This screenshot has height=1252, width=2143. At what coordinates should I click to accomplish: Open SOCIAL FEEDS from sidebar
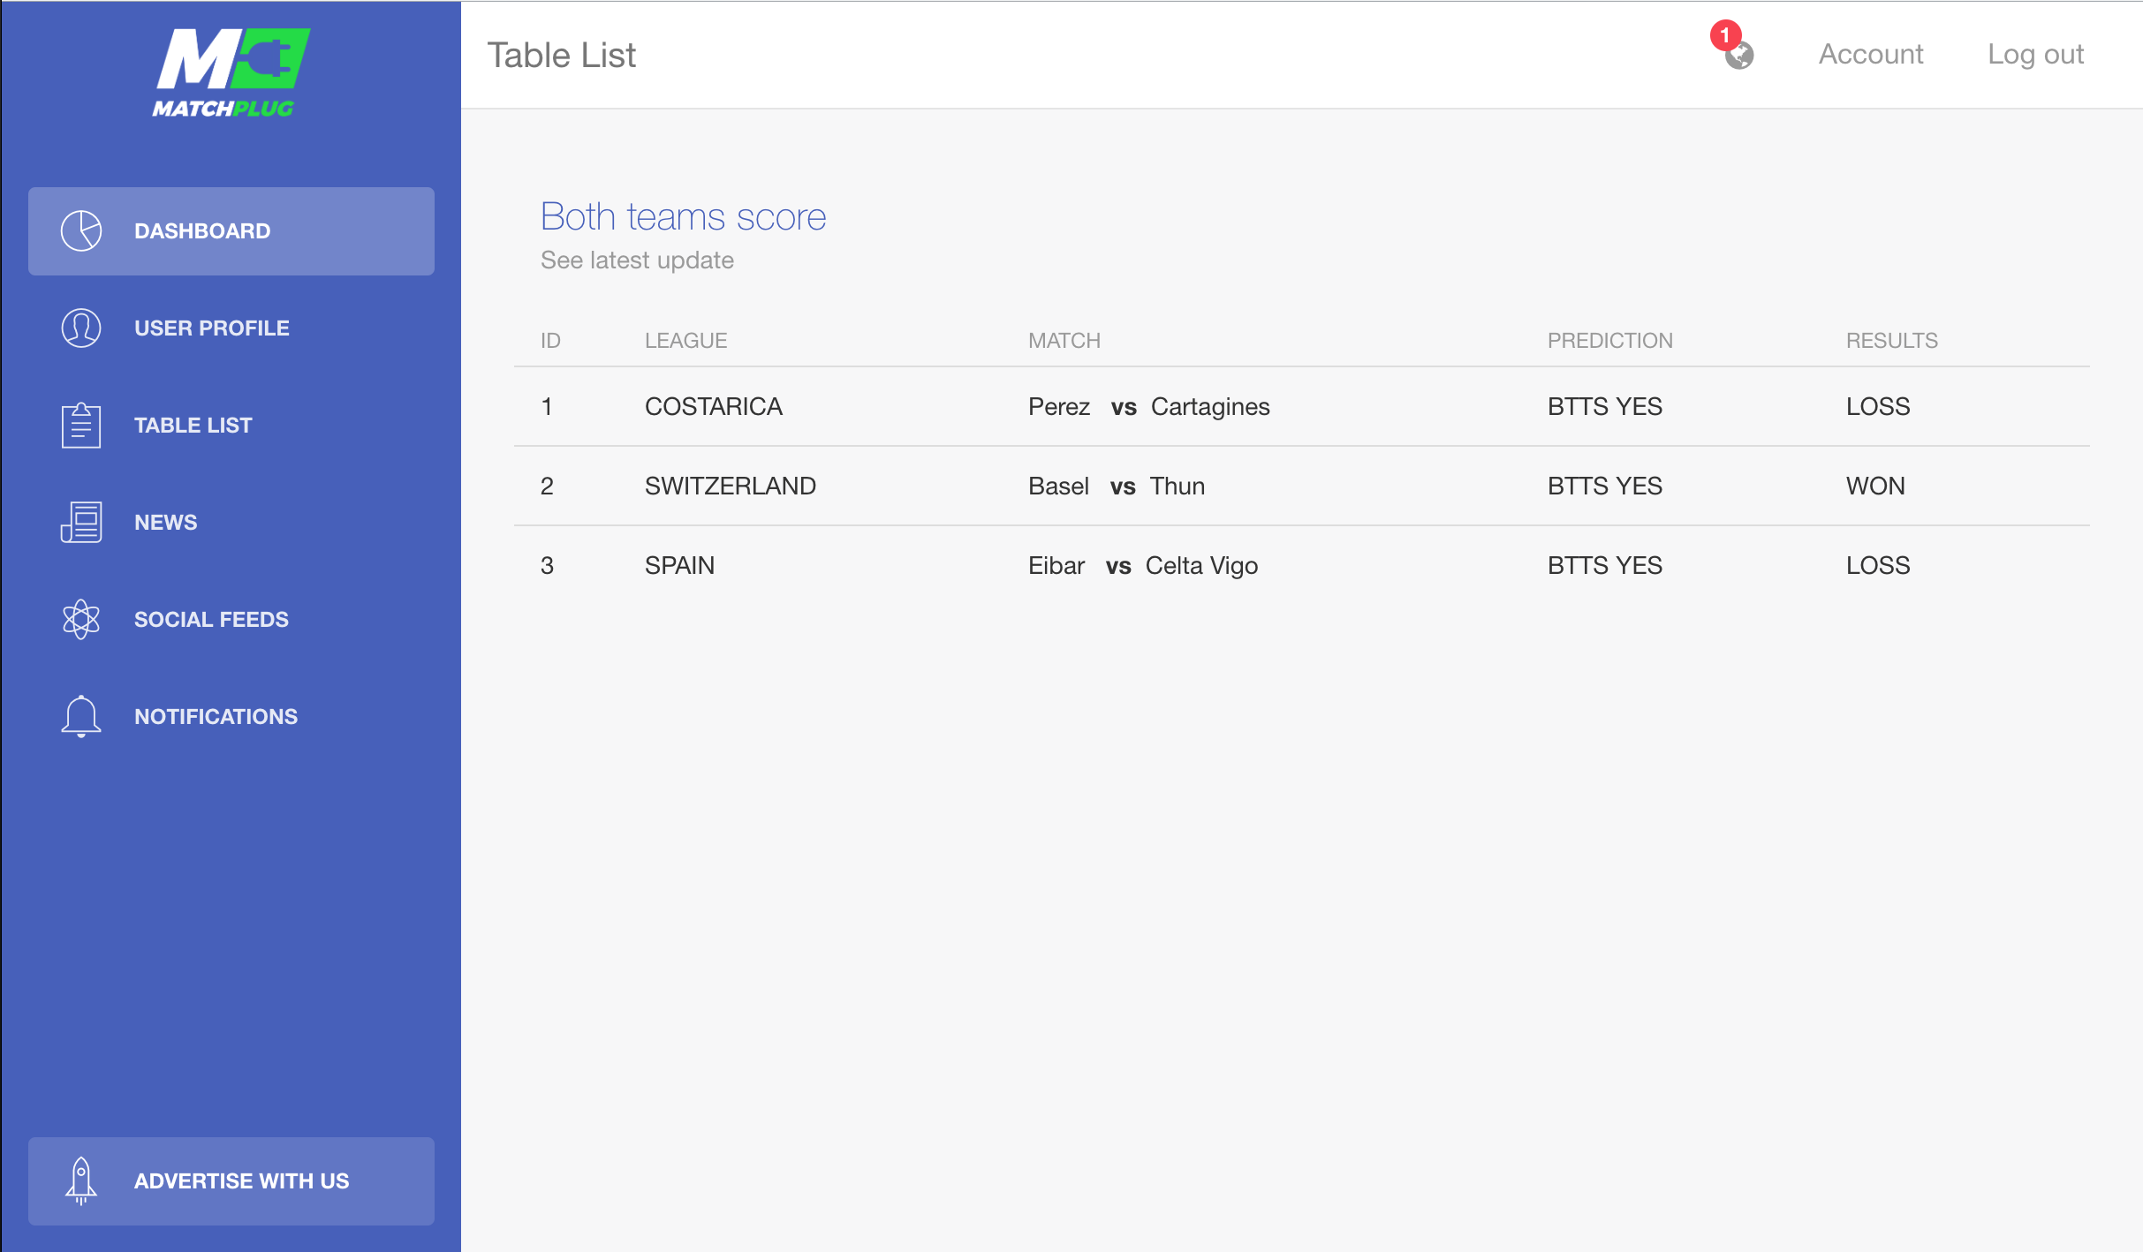[x=231, y=619]
